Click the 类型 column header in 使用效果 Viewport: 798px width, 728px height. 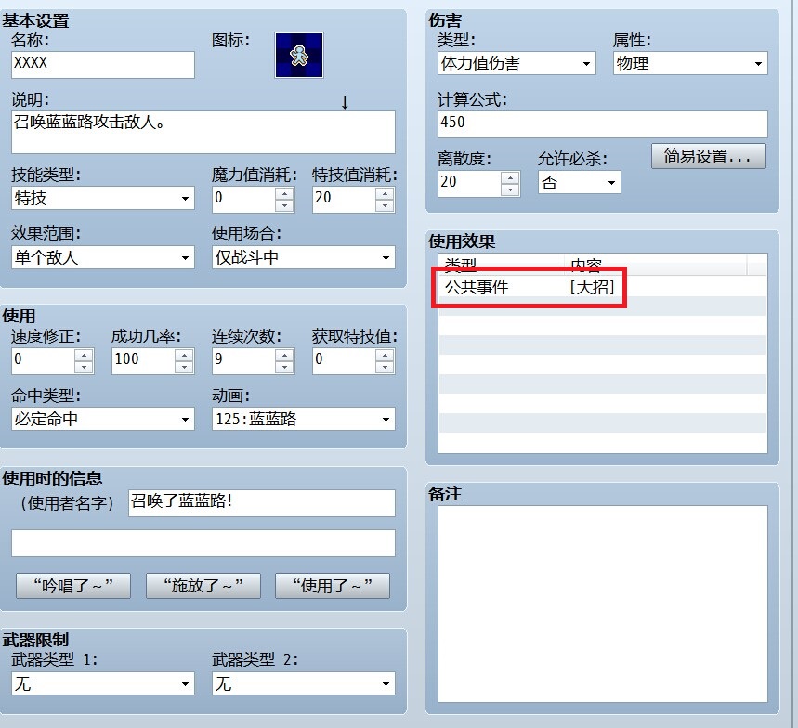coord(502,265)
